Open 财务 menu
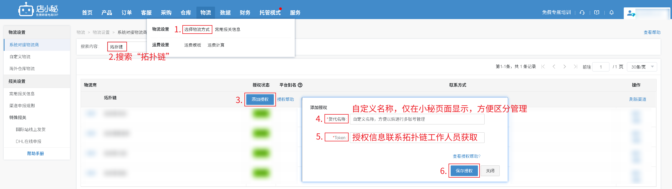 245,13
